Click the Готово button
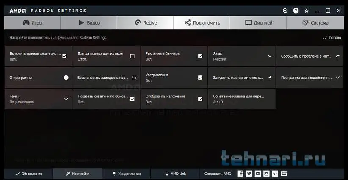The height and width of the screenshot is (180, 348). point(332,38)
